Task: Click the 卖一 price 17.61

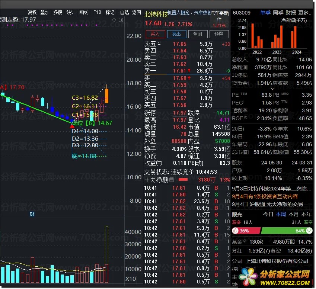Action: 179,71
